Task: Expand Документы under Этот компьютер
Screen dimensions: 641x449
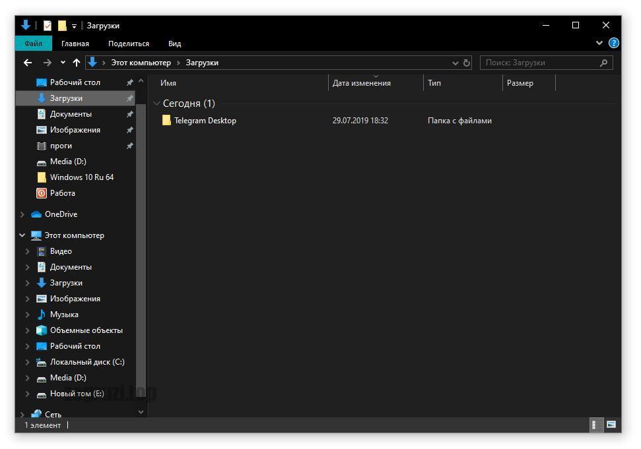Action: click(27, 268)
